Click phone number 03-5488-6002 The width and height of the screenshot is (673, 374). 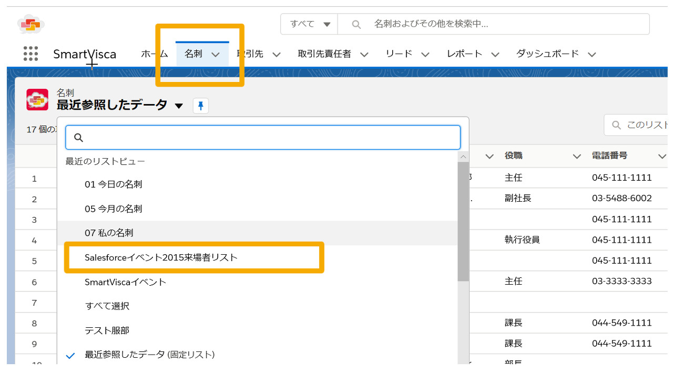click(x=622, y=198)
